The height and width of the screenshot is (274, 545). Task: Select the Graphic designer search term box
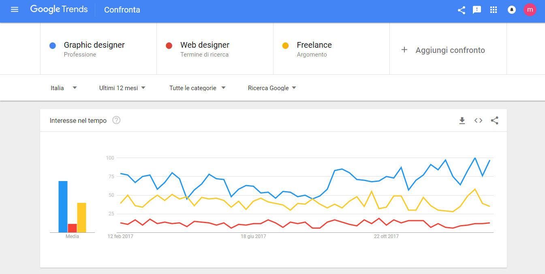point(98,49)
